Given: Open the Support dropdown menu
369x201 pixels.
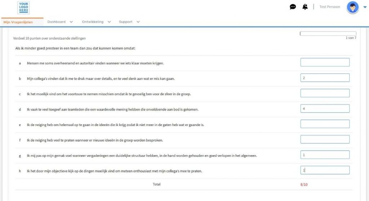Looking at the screenshot, I should click(x=129, y=22).
